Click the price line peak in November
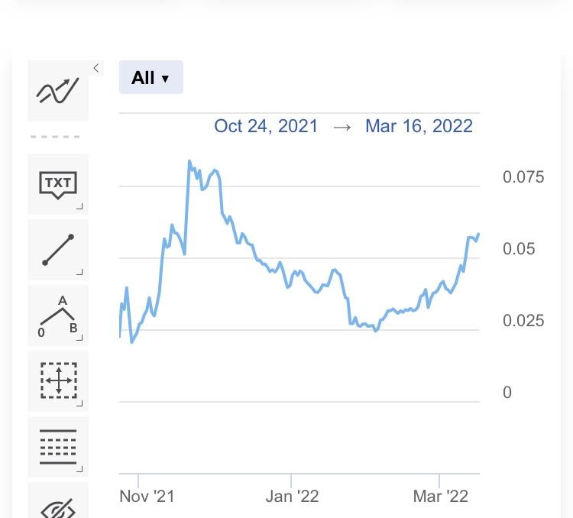The image size is (573, 518). point(189,161)
